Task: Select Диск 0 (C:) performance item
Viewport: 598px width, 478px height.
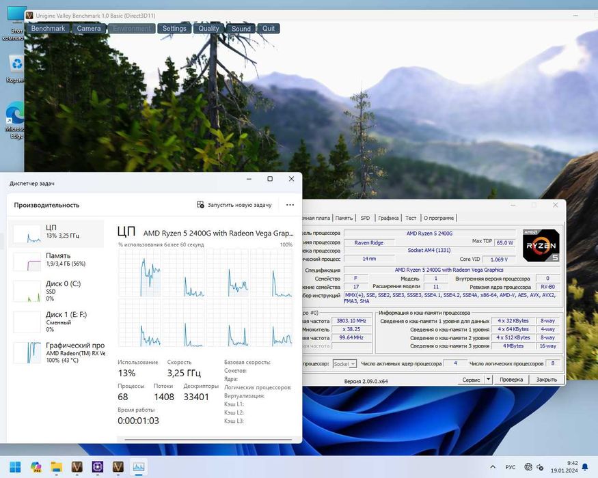Action: 56,291
